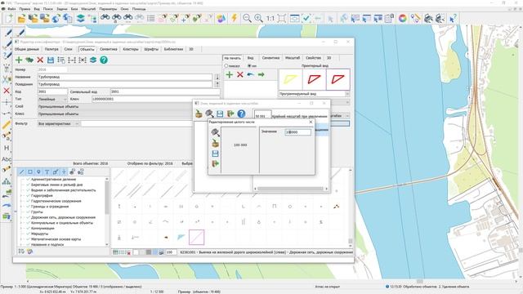Open the 'Параметры' menu
This screenshot has width=523, height=294.
tap(108, 9)
